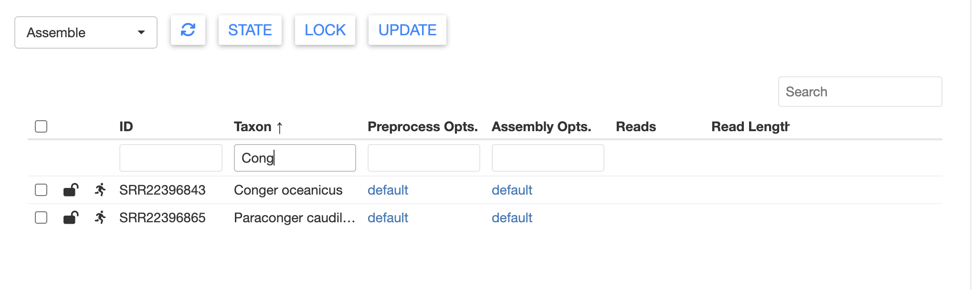Click the running state icon for SRR22396865
This screenshot has height=290, width=972.
pos(100,217)
